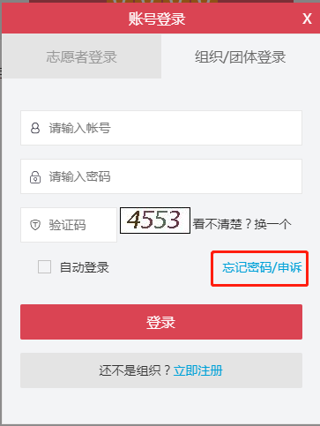Click the padlock icon in password field
The image size is (320, 426).
point(35,177)
